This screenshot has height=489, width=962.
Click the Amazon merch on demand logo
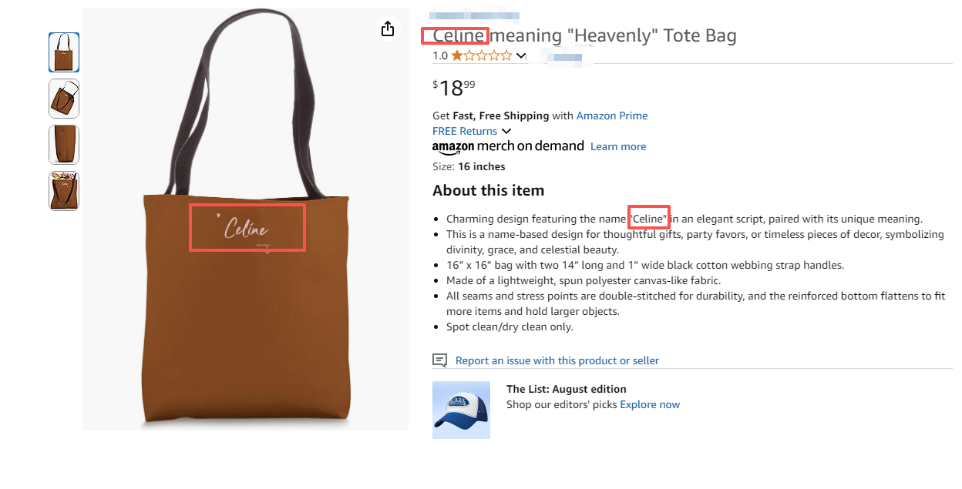click(x=508, y=146)
